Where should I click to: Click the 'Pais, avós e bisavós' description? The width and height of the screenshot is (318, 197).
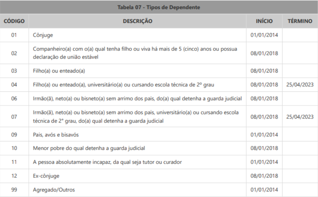(56, 134)
